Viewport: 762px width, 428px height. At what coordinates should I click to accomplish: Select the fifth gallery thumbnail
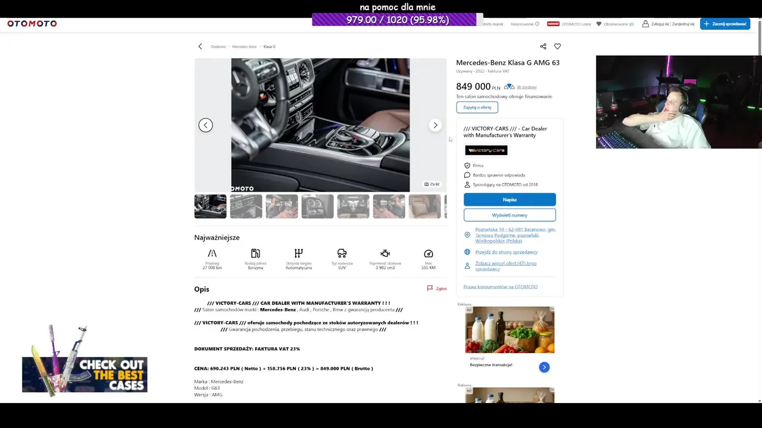click(x=353, y=206)
